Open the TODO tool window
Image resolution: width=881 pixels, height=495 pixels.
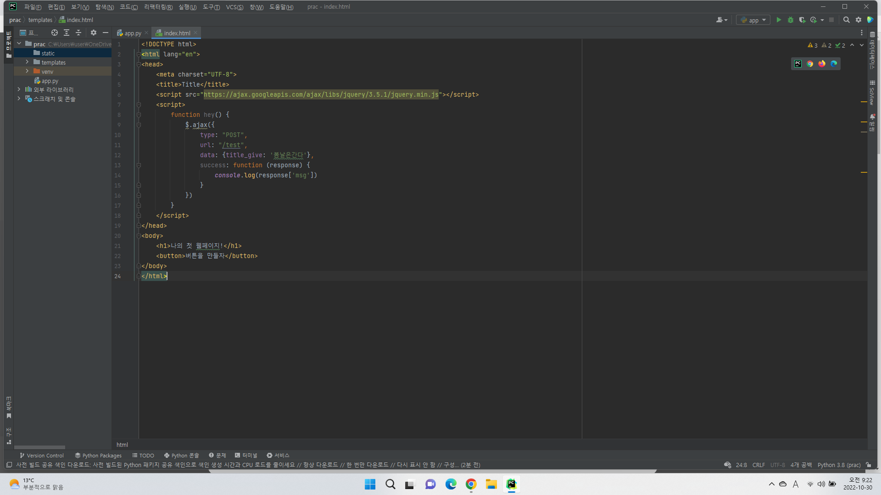click(x=143, y=455)
